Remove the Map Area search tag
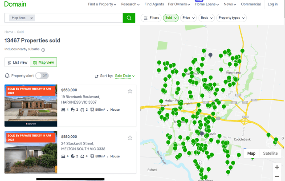285x181 pixels. (32, 18)
